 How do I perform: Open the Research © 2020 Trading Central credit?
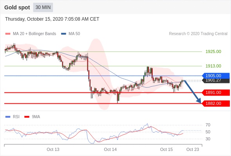198,34
